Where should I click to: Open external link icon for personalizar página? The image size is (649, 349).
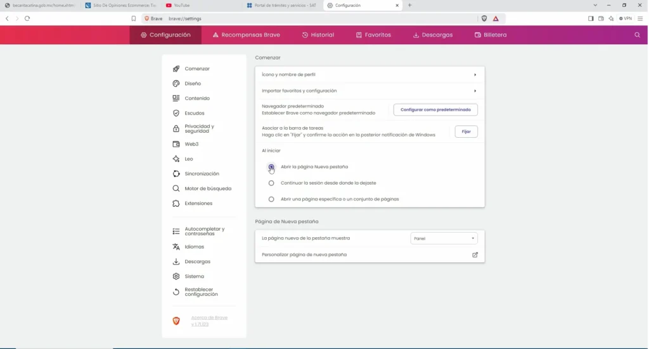[475, 255]
